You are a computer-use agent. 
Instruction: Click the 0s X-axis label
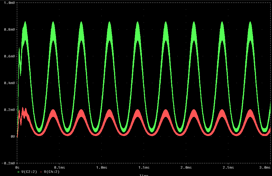17,168
